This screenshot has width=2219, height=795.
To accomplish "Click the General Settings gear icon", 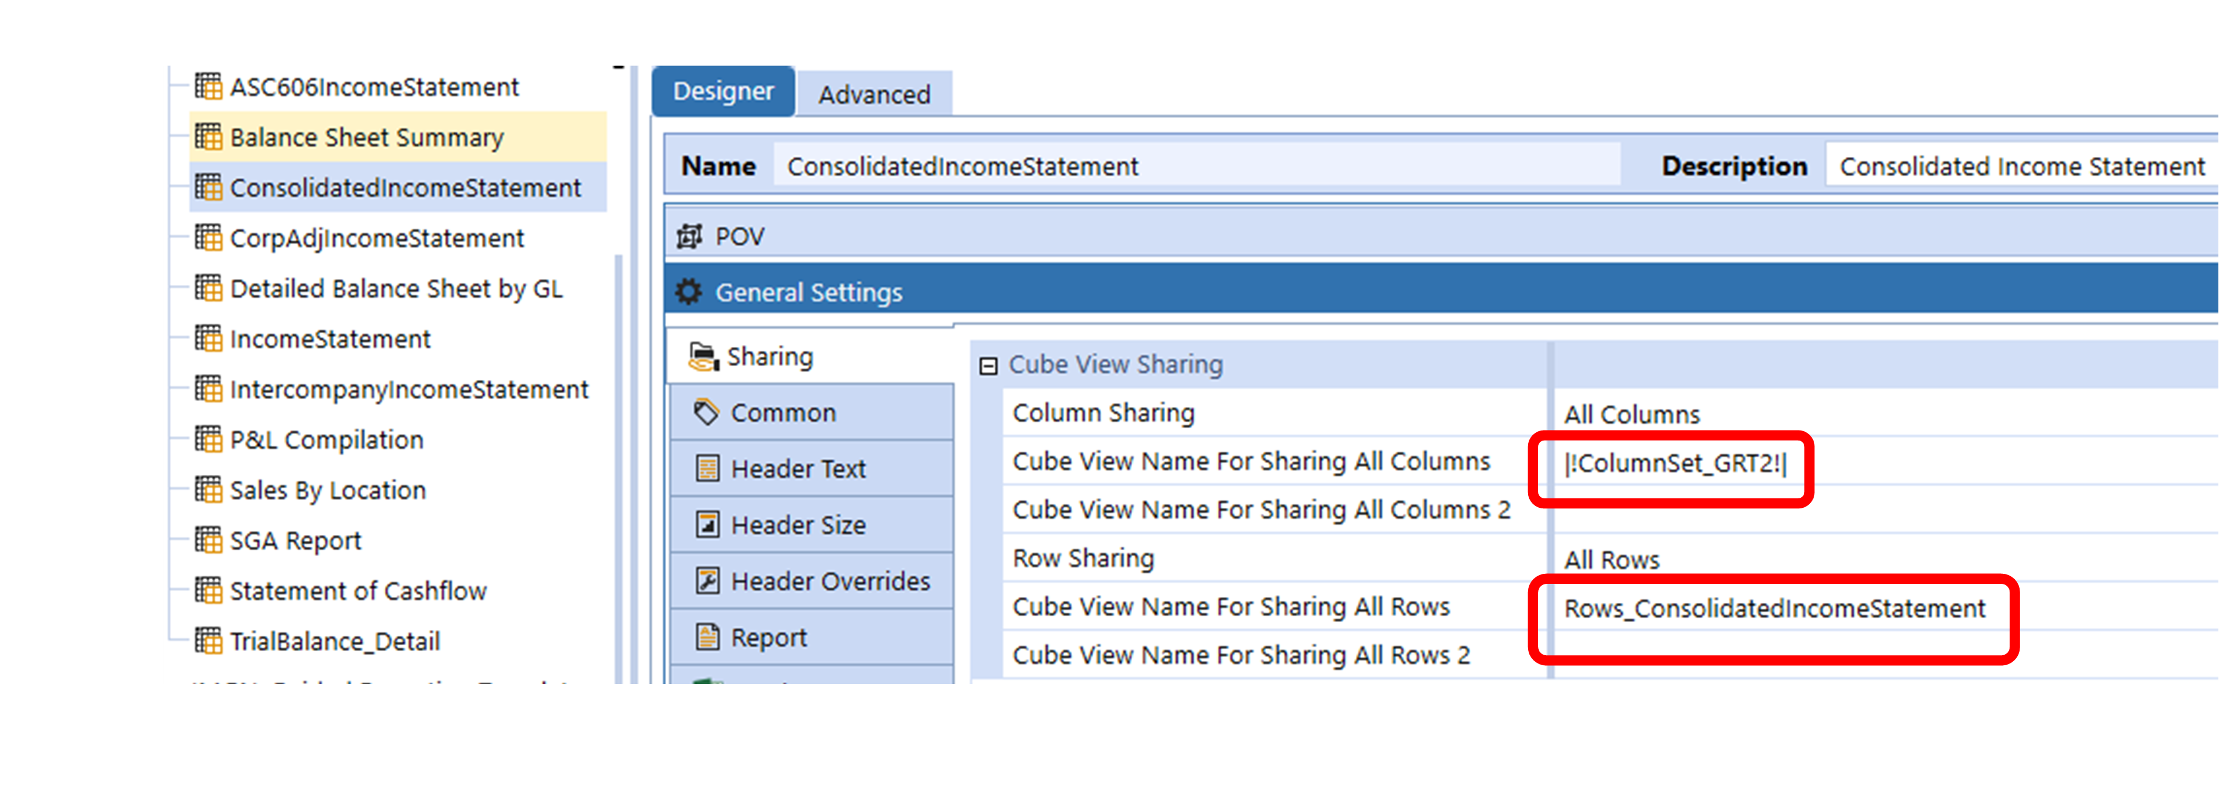I will click(x=689, y=291).
